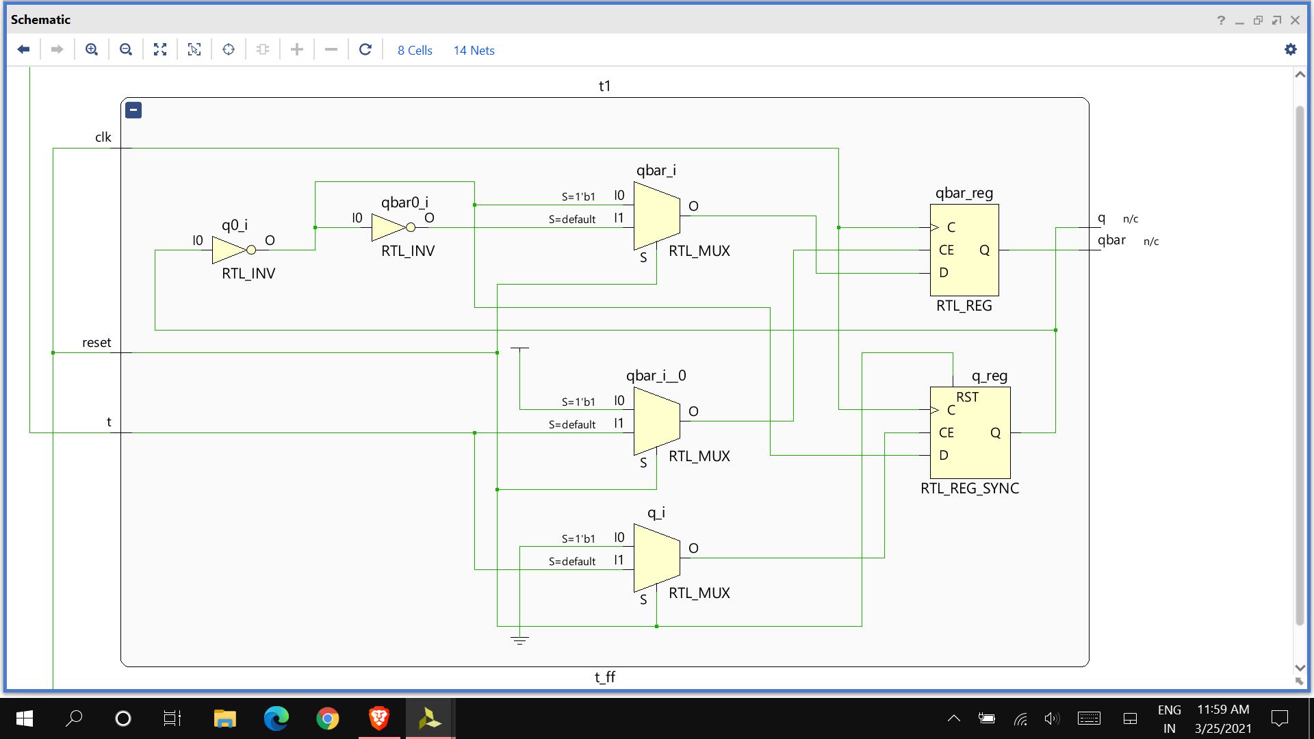Image resolution: width=1314 pixels, height=739 pixels.
Task: Click the minus collapse icon in toolbar
Action: click(331, 49)
